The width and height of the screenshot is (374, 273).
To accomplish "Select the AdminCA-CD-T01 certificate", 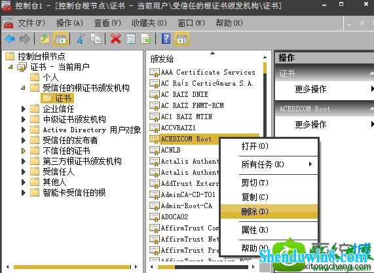I will [x=188, y=195].
